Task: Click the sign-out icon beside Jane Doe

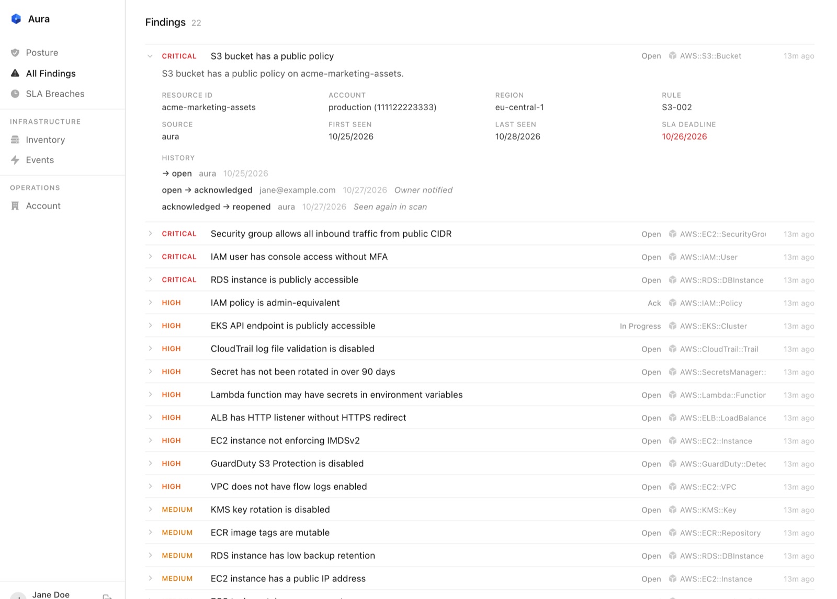Action: [107, 596]
